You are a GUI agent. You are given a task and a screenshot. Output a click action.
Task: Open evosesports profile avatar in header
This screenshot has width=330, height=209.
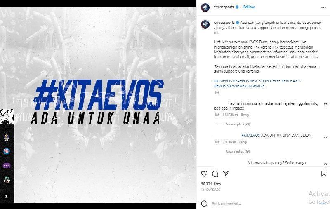[205, 7]
